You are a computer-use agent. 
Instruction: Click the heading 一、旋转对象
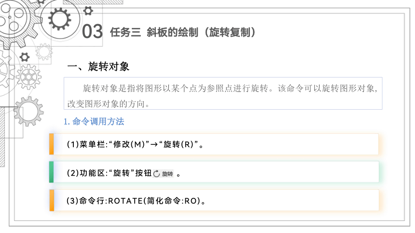[x=98, y=66]
